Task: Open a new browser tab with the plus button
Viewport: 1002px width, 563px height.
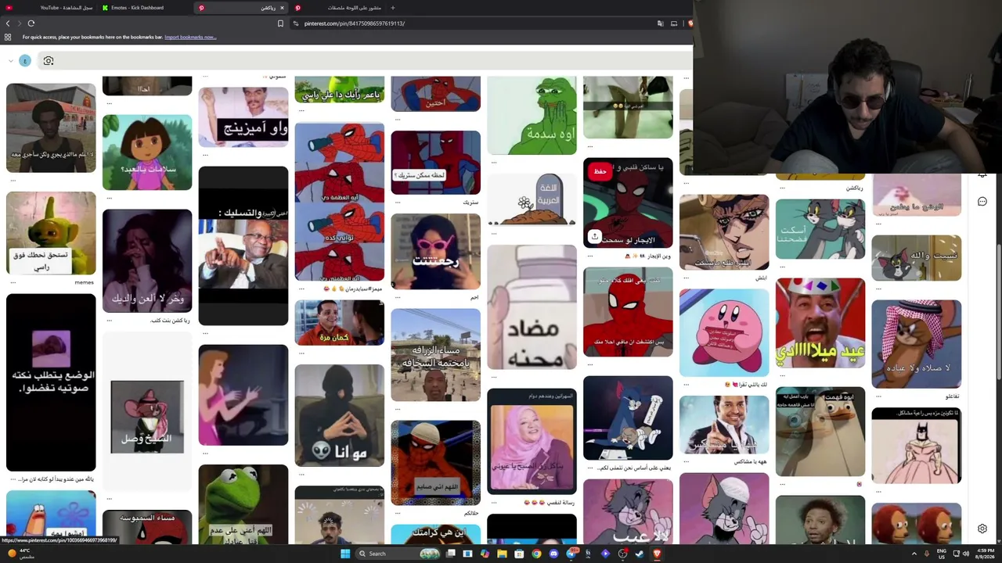Action: (393, 8)
